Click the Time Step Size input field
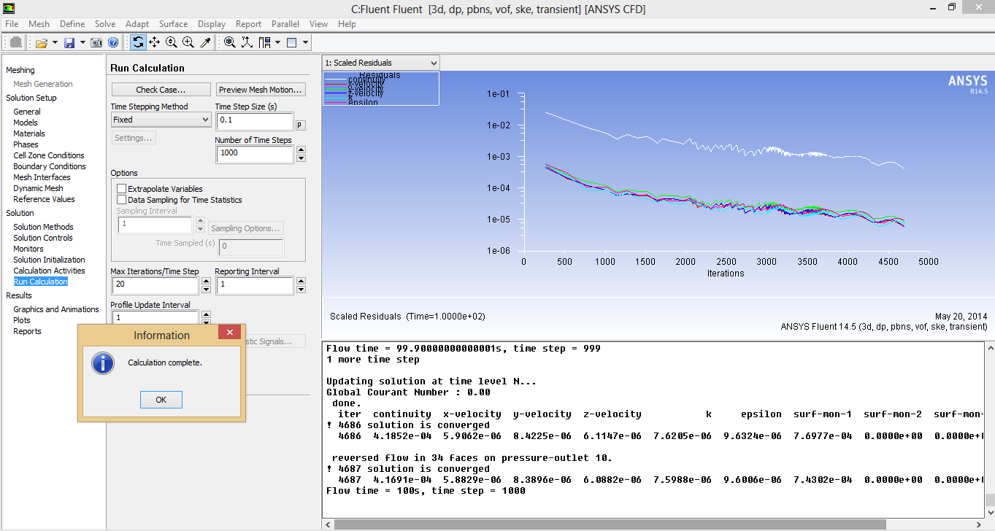The height and width of the screenshot is (531, 995). [x=255, y=121]
